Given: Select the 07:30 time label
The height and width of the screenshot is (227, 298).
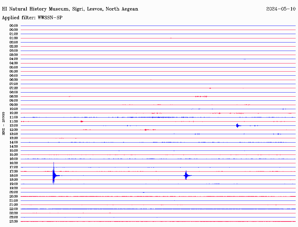Looking at the screenshot, I should tap(14, 88).
